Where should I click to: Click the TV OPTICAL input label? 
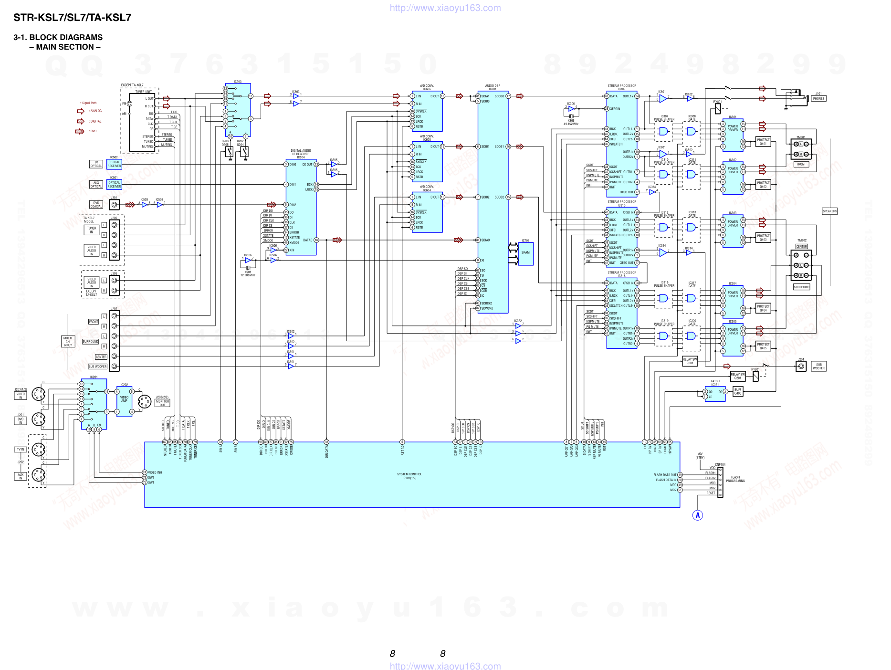[x=96, y=164]
